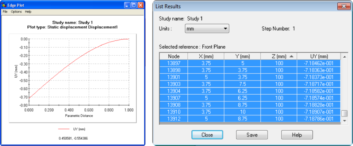Maximize the Edge Plot window

click(x=134, y=5)
